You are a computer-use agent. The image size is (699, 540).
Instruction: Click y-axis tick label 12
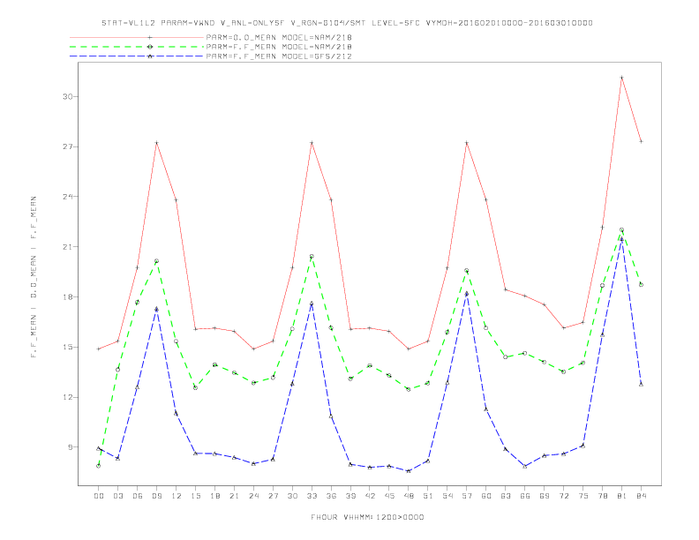coord(67,397)
